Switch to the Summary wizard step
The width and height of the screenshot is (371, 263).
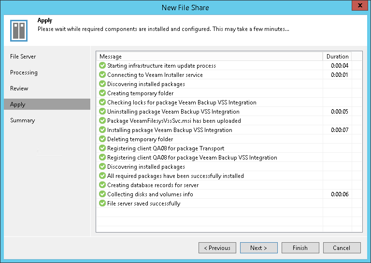(x=22, y=120)
